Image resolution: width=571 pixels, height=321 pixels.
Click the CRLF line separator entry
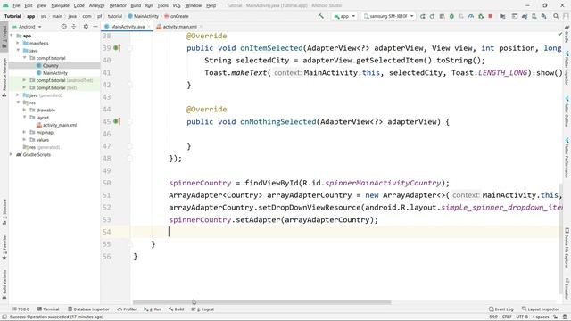507,317
